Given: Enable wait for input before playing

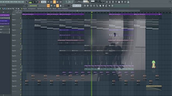Looking at the screenshot, I should coord(51,2).
